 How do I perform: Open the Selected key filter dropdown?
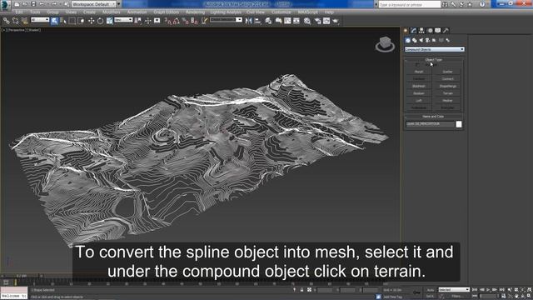click(x=454, y=290)
